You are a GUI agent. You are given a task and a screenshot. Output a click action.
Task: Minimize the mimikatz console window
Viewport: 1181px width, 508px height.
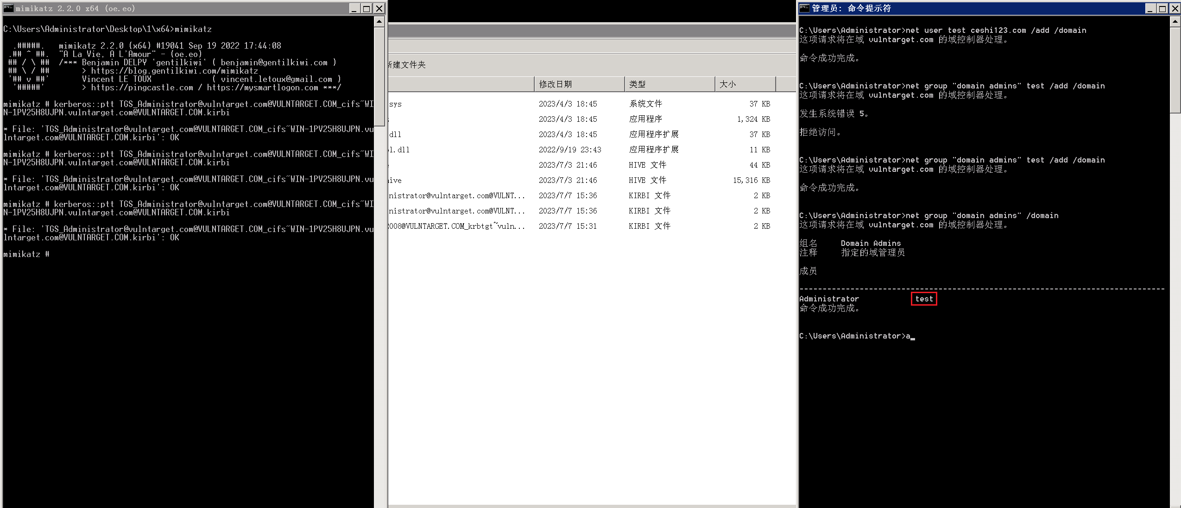click(x=354, y=8)
